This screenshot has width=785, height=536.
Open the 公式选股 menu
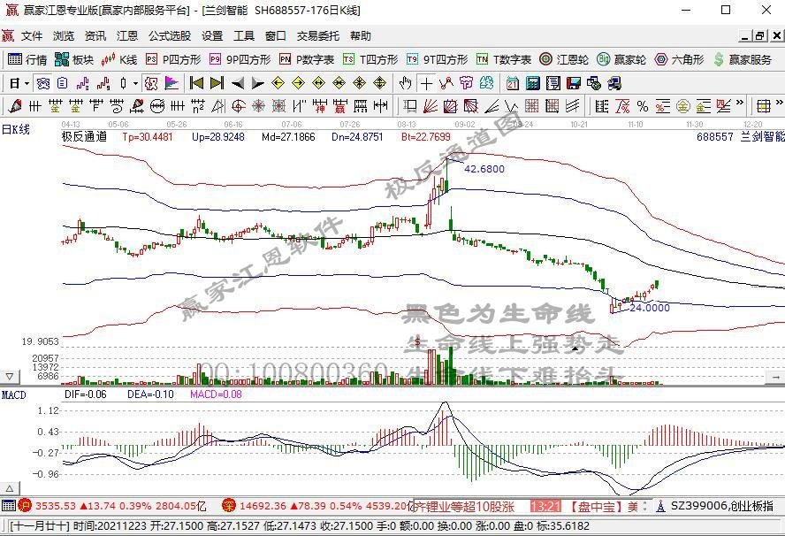click(170, 36)
